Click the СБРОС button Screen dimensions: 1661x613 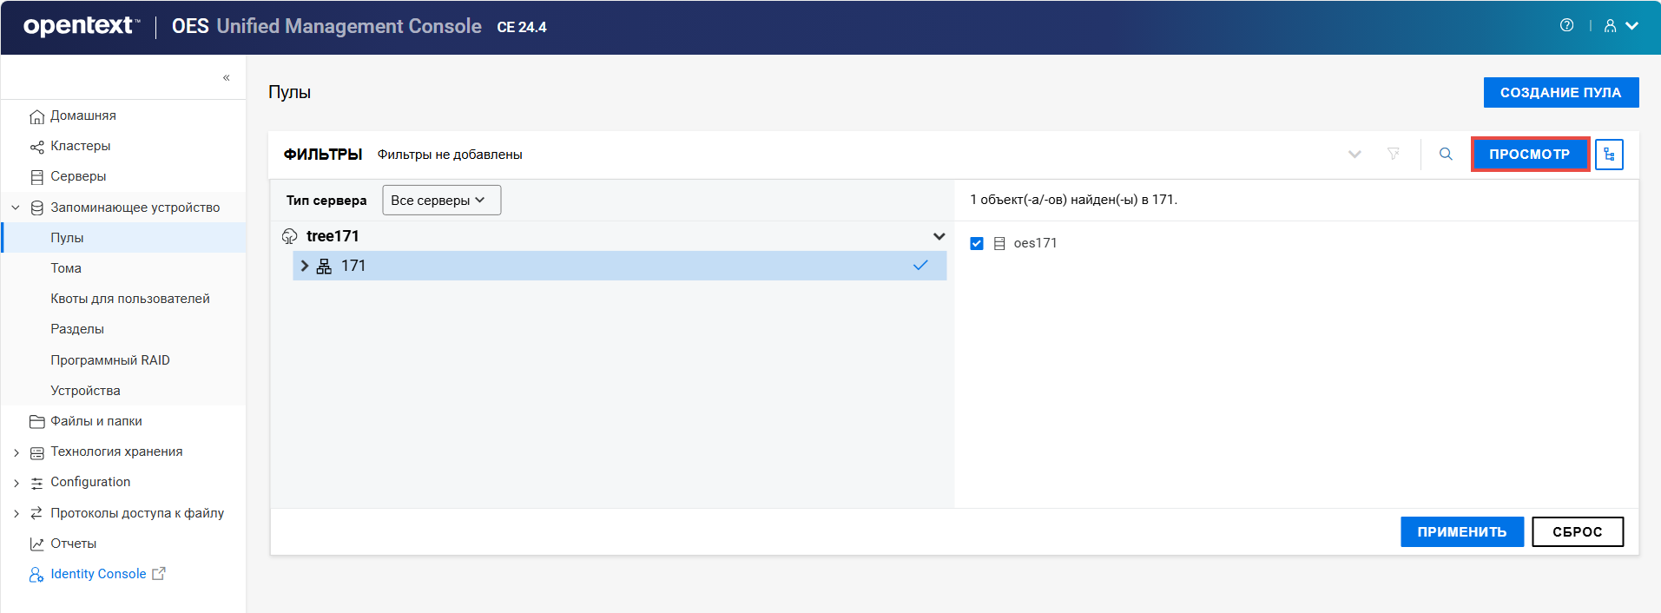coord(1577,531)
